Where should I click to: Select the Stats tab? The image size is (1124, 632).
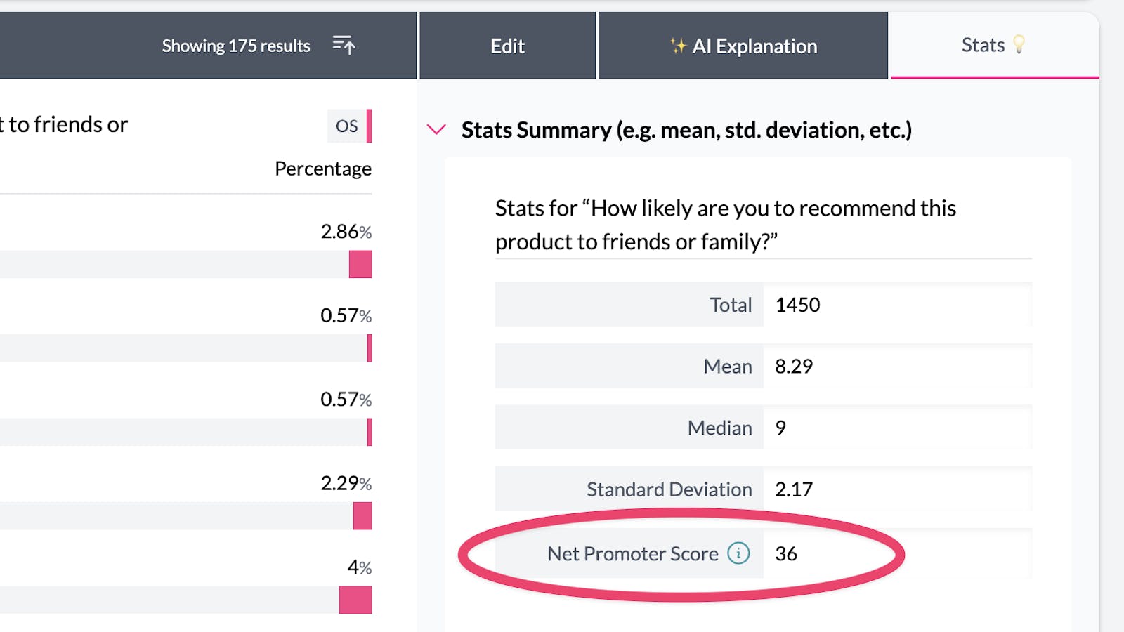point(983,44)
